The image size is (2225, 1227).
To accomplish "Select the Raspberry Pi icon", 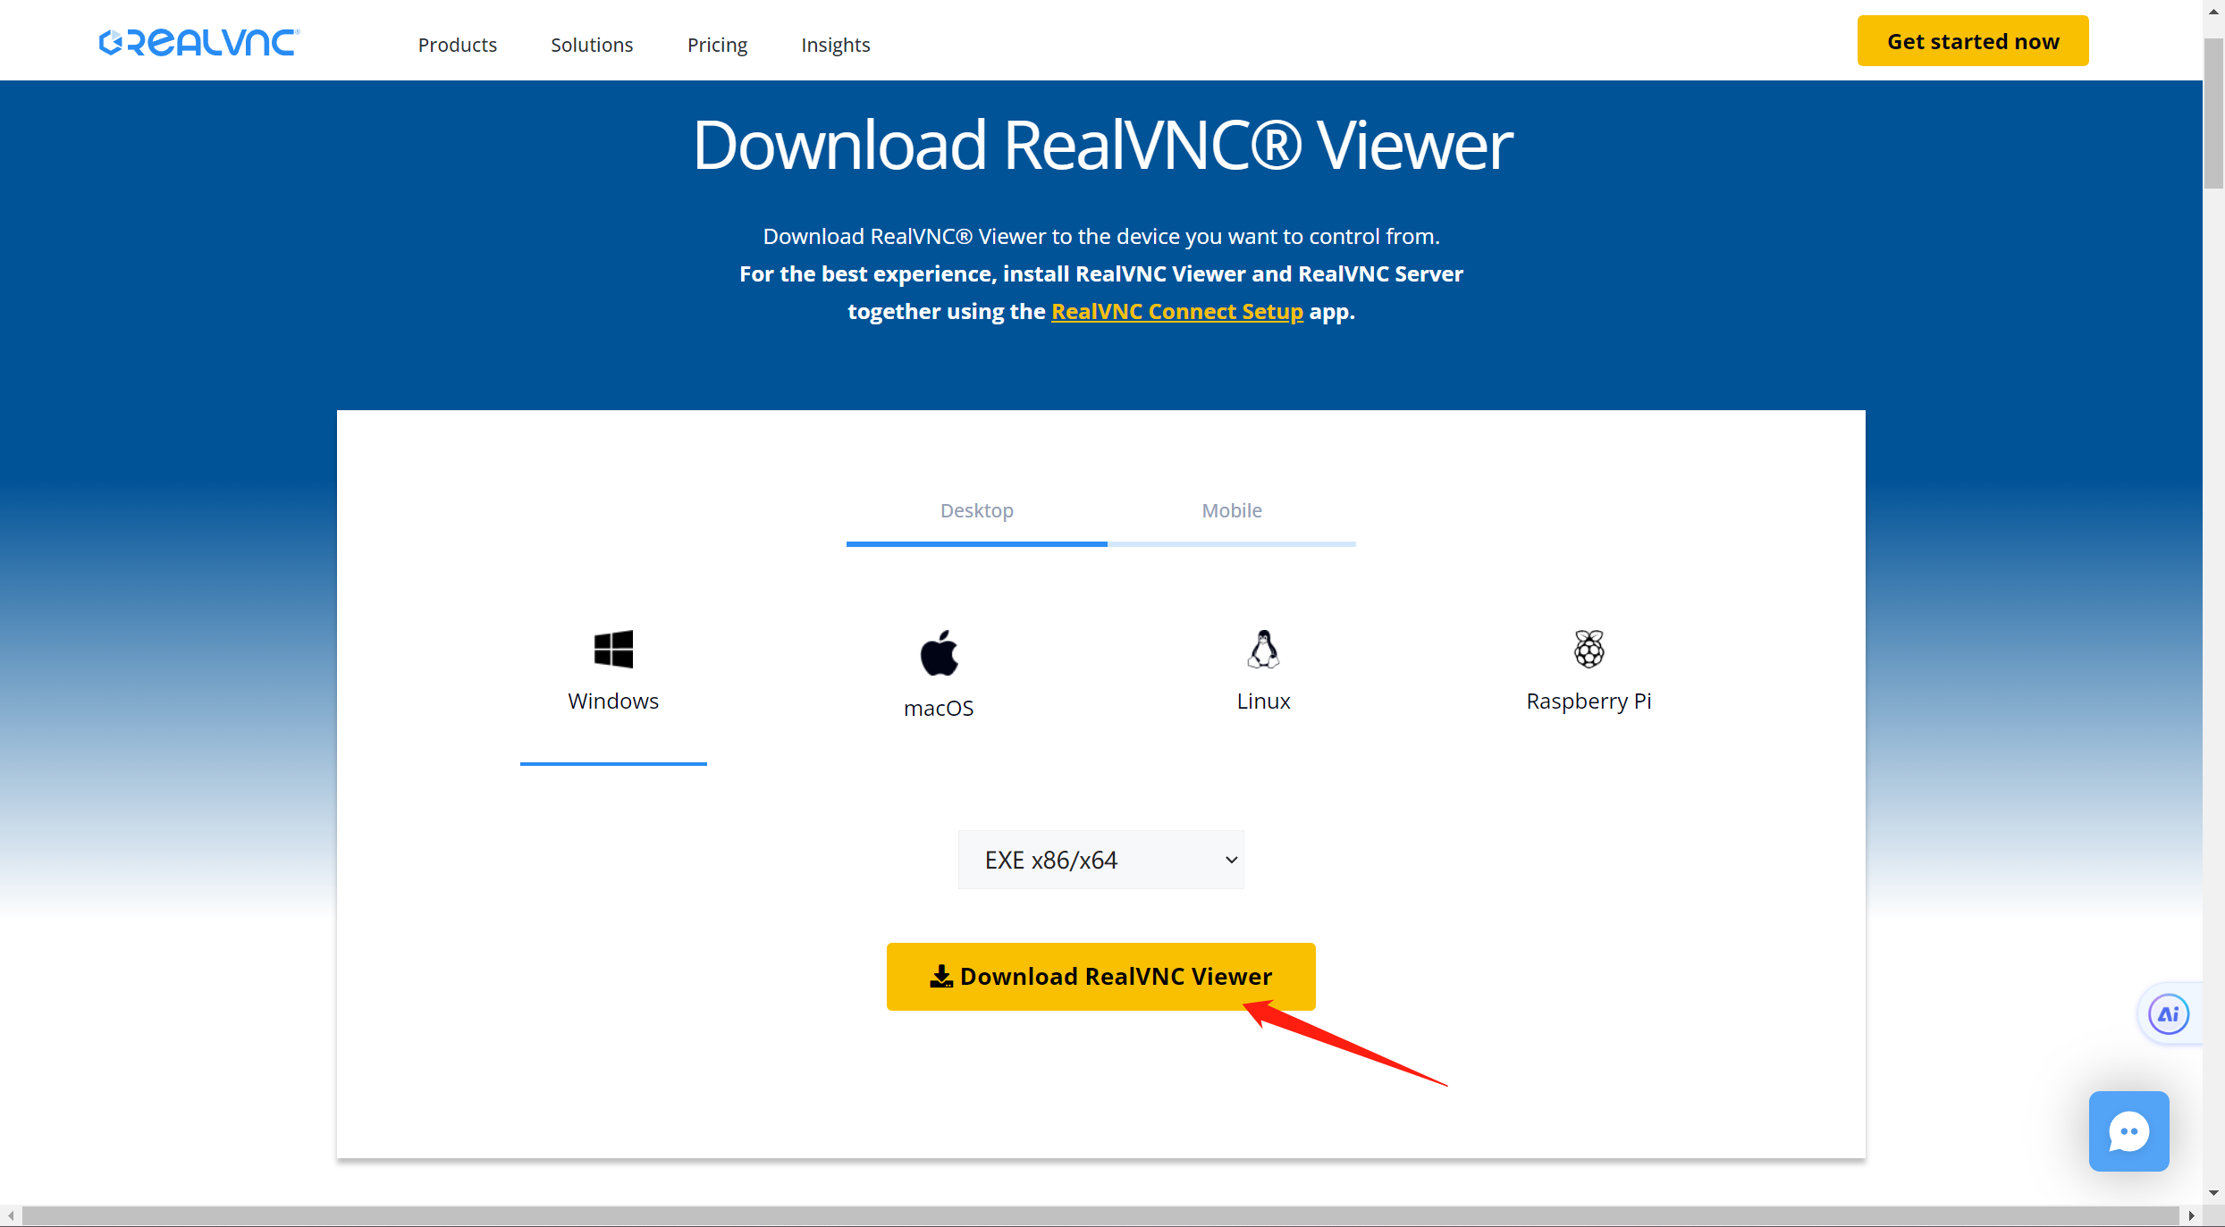I will tap(1589, 649).
